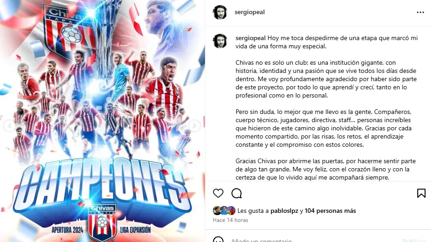Like the post with the heart icon
431x242 pixels.
(218, 193)
